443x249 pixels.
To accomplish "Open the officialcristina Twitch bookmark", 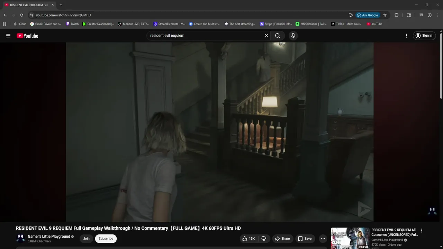I will pos(311,24).
